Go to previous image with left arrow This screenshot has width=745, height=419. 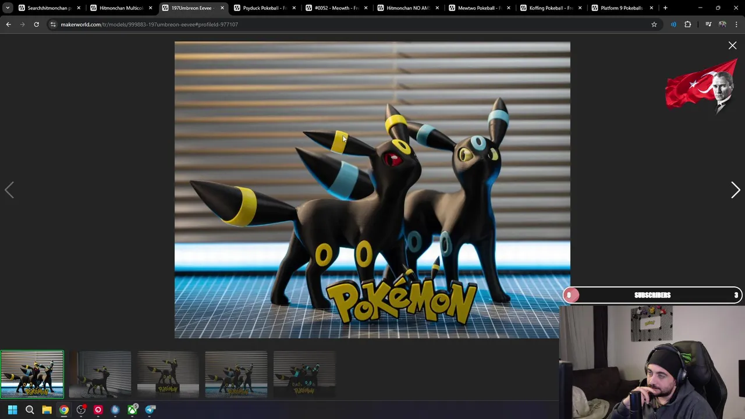coord(9,190)
